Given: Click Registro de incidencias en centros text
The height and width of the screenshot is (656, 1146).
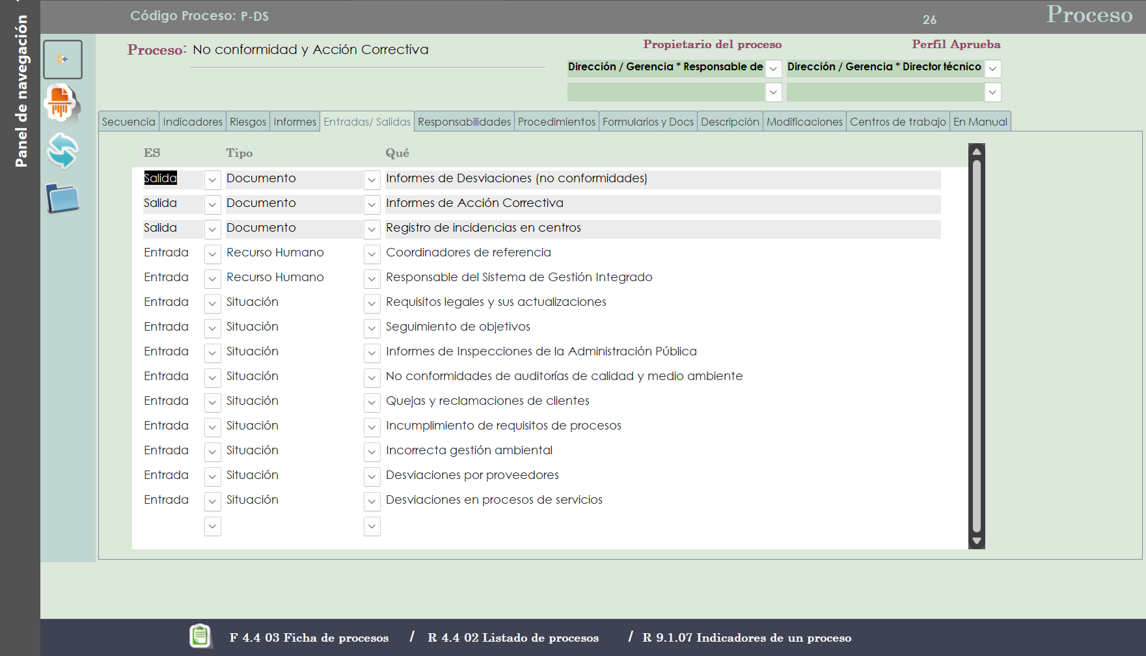Looking at the screenshot, I should [483, 228].
